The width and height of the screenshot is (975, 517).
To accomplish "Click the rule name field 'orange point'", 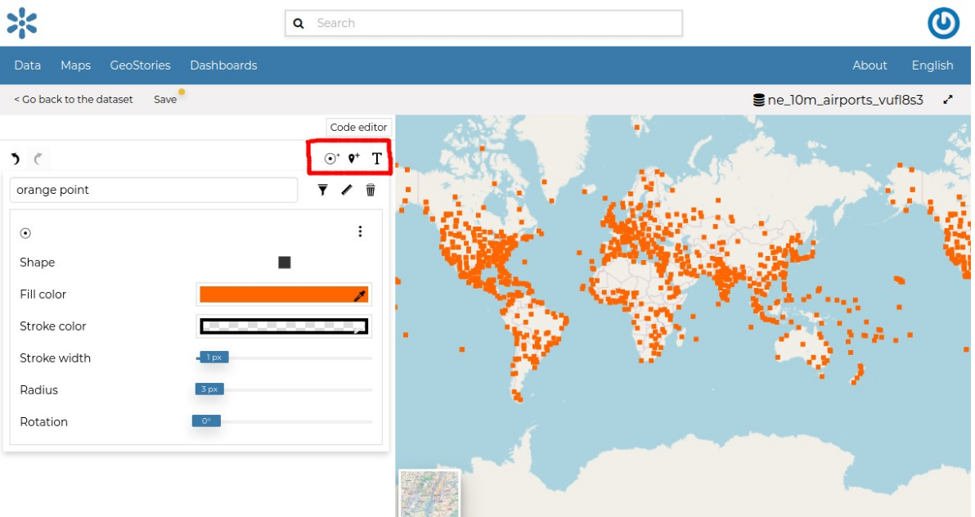I will tap(154, 190).
